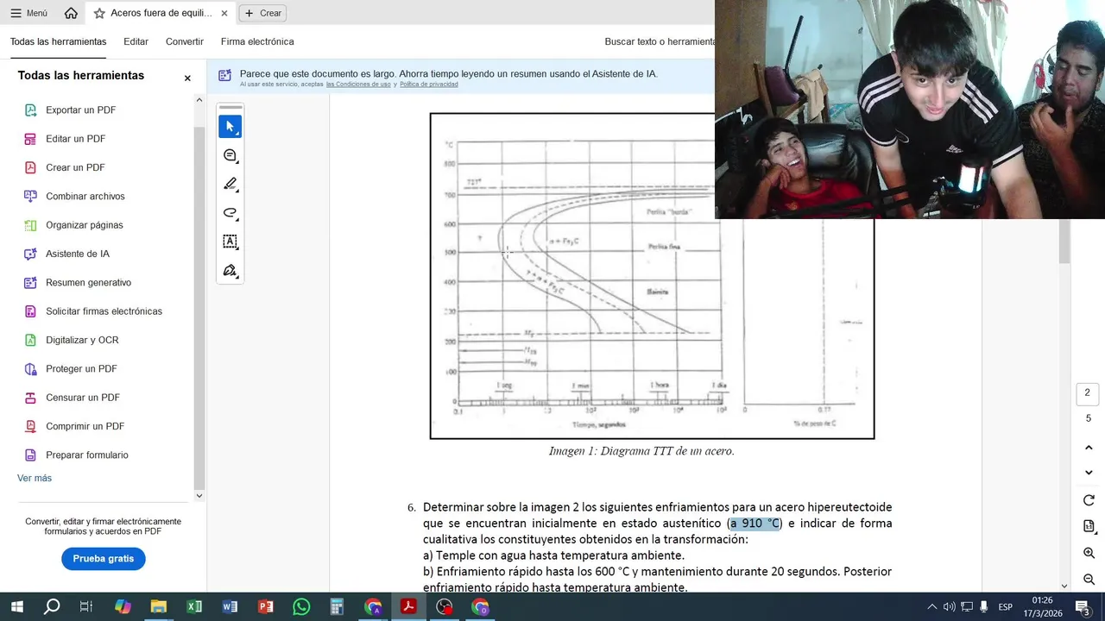Viewport: 1105px width, 621px height.
Task: Open Organizar páginas tool
Action: (x=84, y=225)
